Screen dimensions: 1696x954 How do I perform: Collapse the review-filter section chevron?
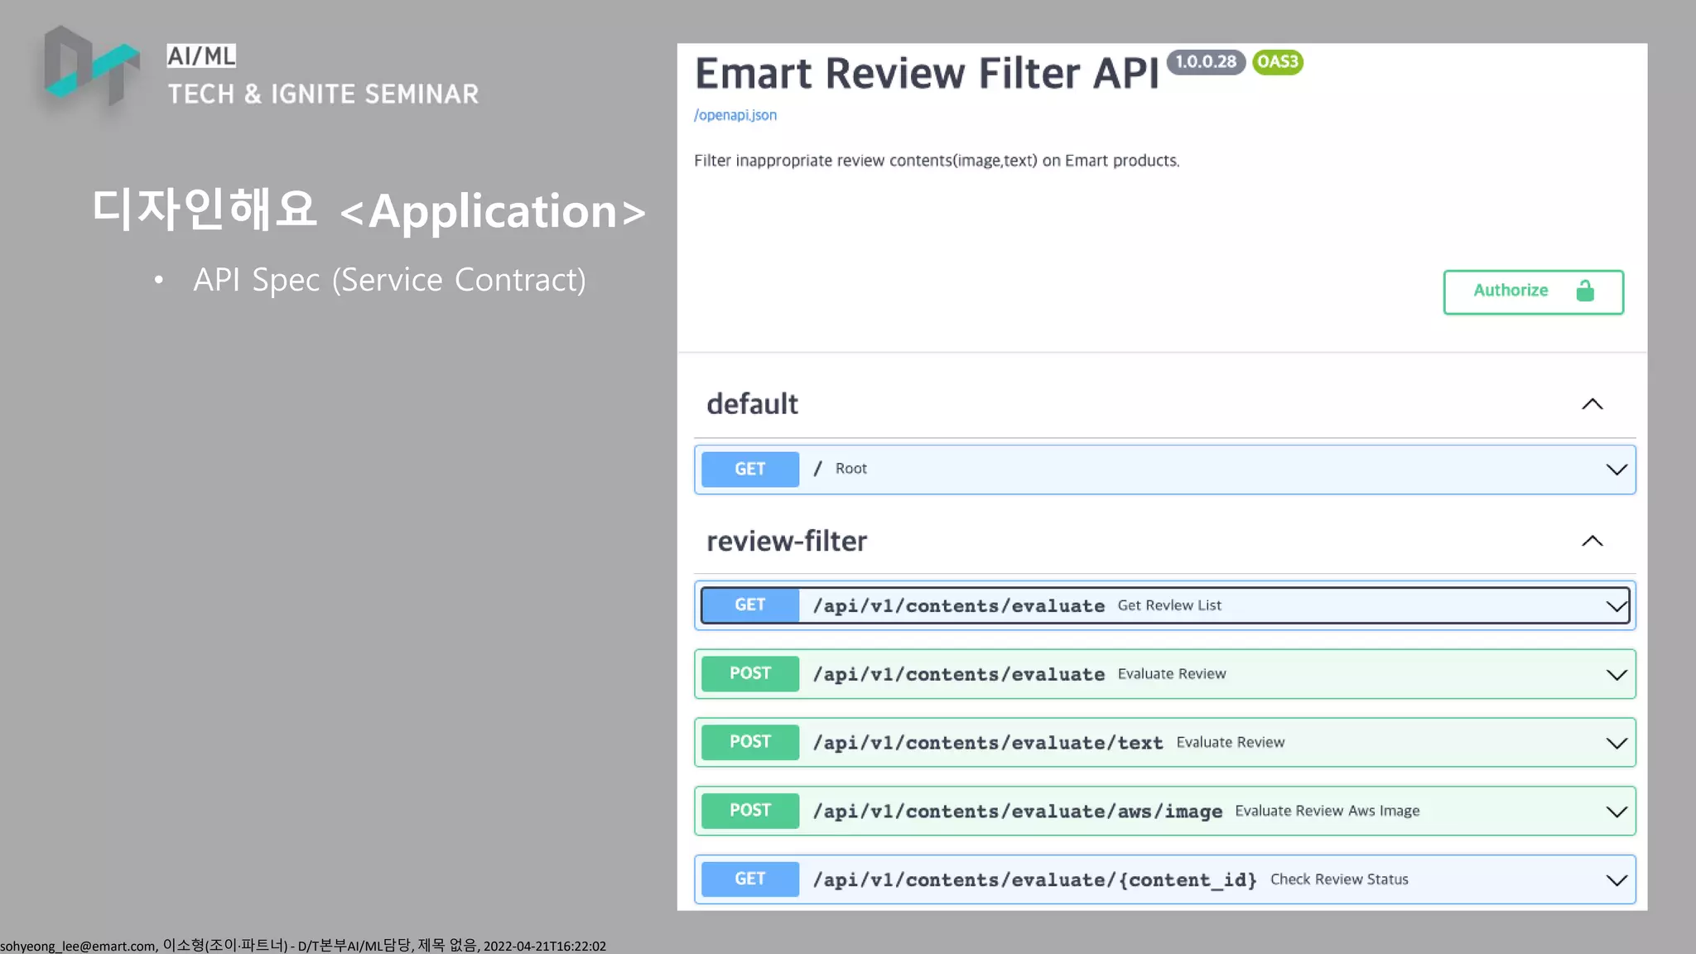1592,541
